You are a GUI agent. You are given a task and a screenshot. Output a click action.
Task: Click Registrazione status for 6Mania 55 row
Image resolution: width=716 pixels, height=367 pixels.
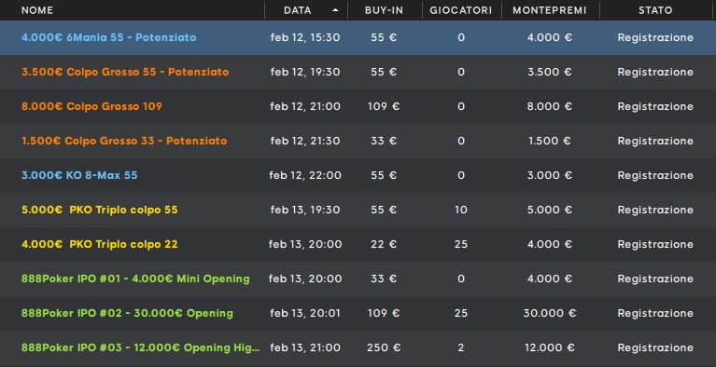pyautogui.click(x=655, y=37)
